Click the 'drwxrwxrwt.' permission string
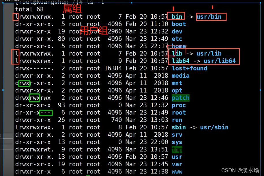 (x=35, y=149)
